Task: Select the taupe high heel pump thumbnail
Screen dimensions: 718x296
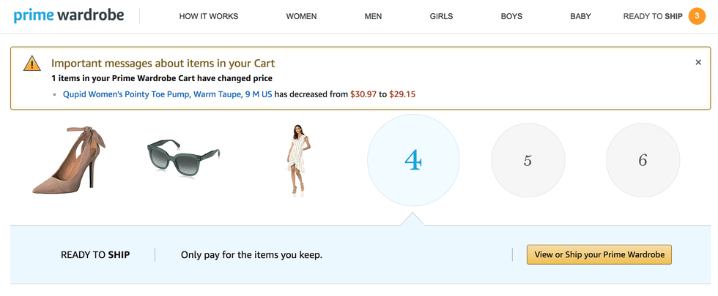Action: click(x=64, y=160)
